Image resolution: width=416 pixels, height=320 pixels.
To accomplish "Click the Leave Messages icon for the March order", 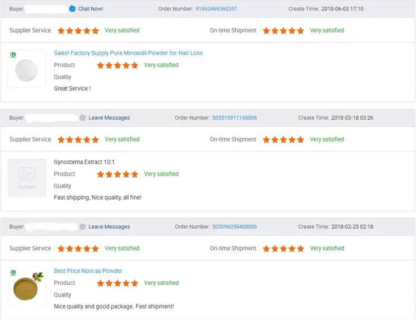I will tap(82, 118).
